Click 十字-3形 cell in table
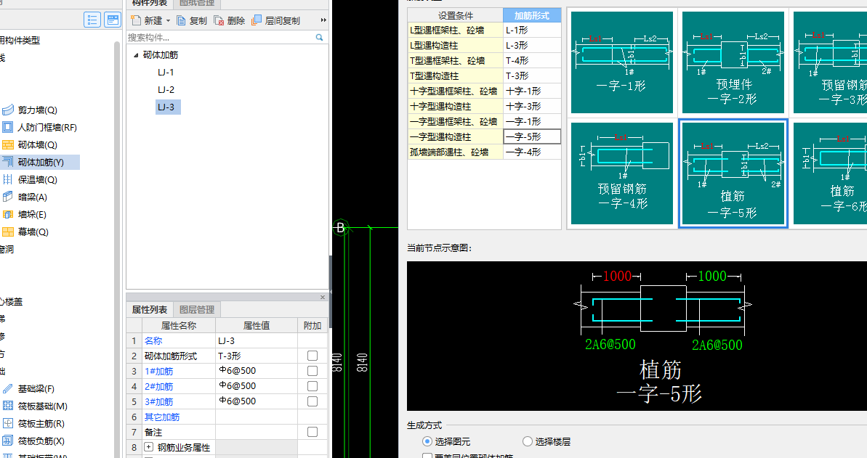The width and height of the screenshot is (867, 458). click(x=532, y=106)
